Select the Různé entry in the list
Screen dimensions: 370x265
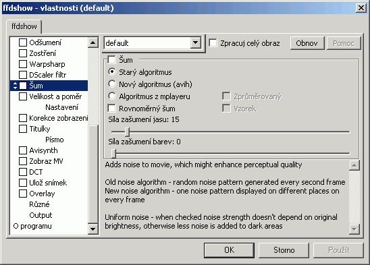coord(39,204)
